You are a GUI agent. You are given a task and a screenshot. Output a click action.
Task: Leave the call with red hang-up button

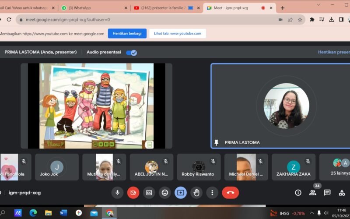pos(230,192)
